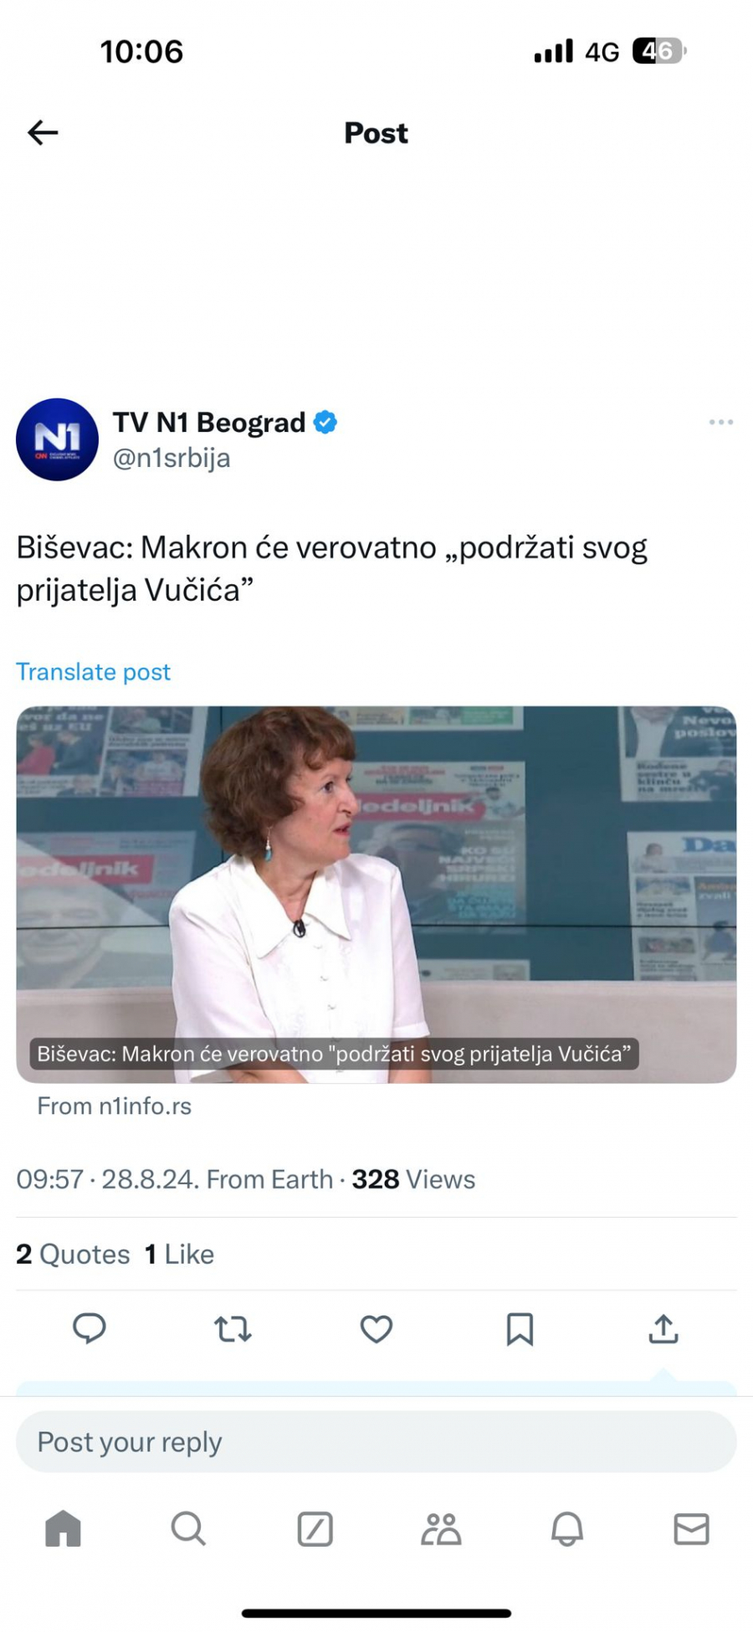Open the share icon under the post
This screenshot has height=1632, width=753.
click(663, 1329)
